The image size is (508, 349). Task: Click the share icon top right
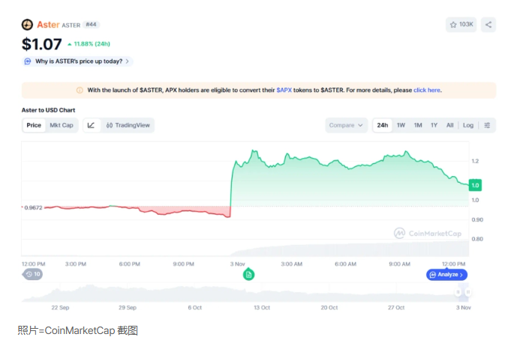(x=488, y=25)
